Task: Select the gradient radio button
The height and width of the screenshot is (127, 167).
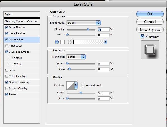Action: (69, 42)
